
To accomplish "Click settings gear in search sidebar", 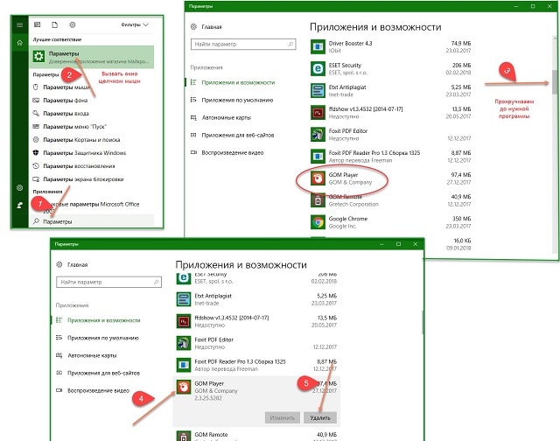I will pyautogui.click(x=19, y=188).
